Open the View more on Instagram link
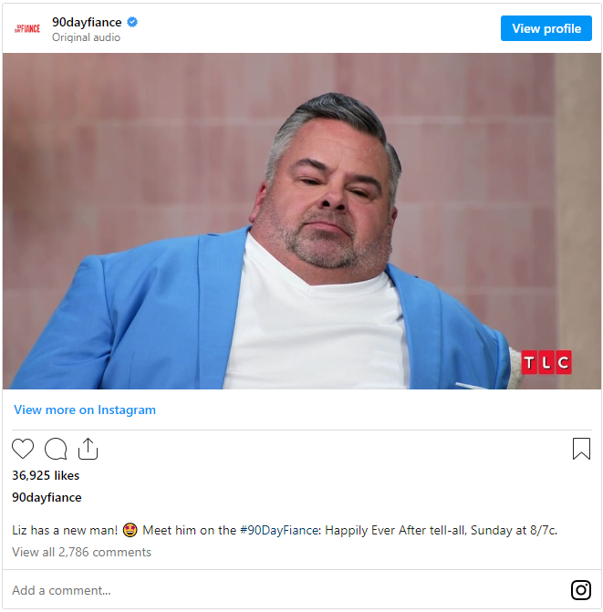Screen dimensions: 603x612 (85, 410)
